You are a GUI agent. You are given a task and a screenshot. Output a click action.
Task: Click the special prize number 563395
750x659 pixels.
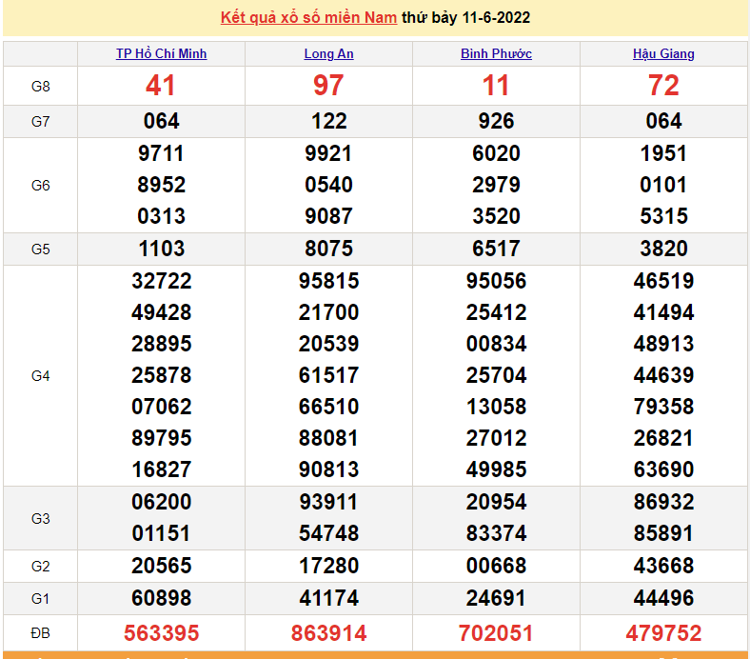point(161,632)
